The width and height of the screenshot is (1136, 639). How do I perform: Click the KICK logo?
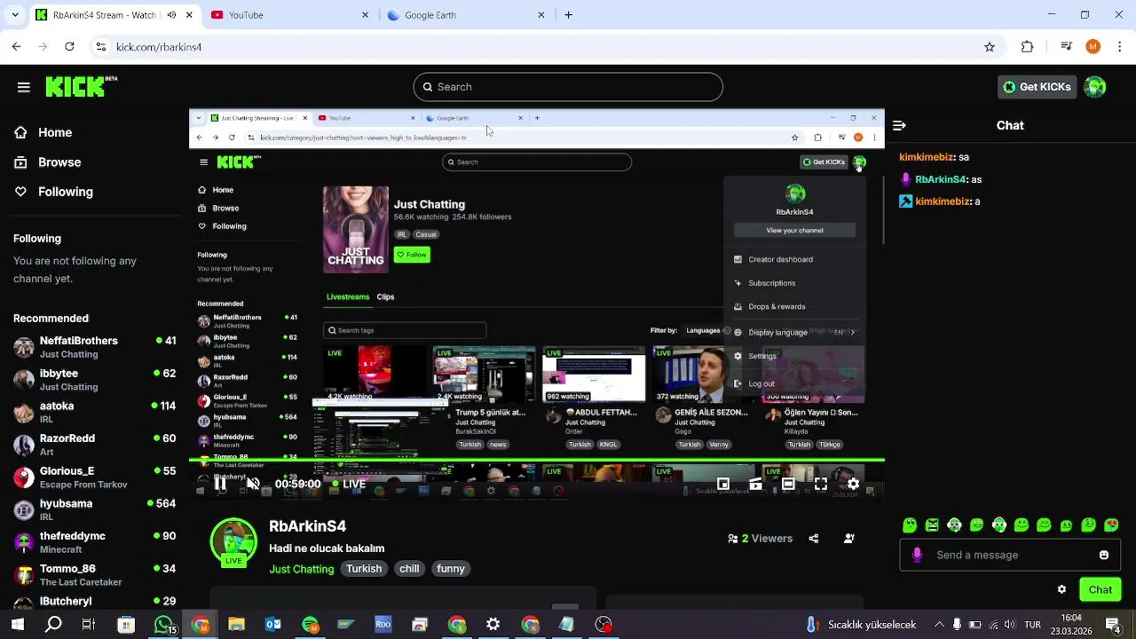pos(81,86)
